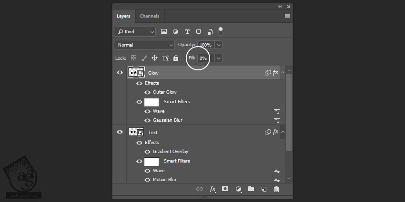Open the Fill percentage slider arrow
405x202 pixels.
click(219, 58)
